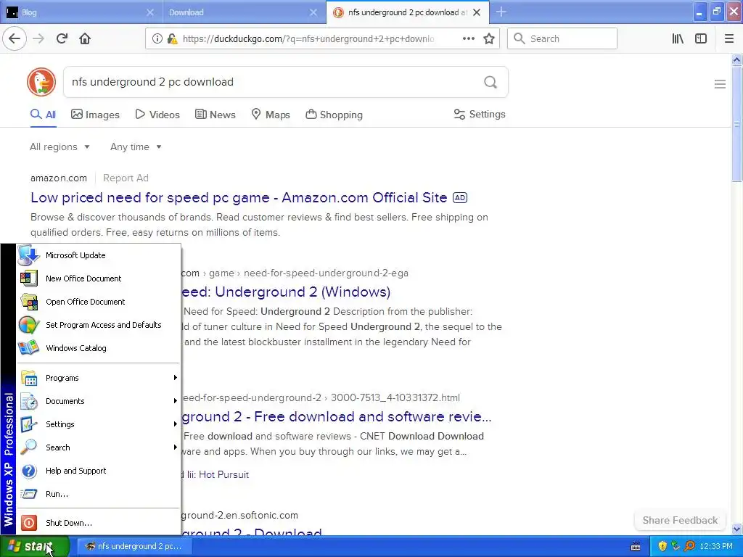This screenshot has width=743, height=557.
Task: Choose New Office Document
Action: pyautogui.click(x=99, y=278)
